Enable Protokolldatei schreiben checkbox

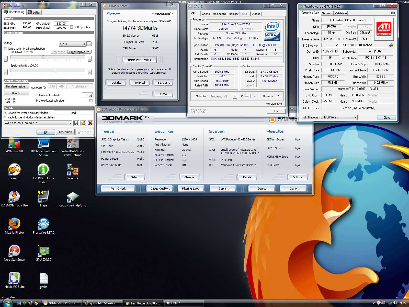click(91, 101)
